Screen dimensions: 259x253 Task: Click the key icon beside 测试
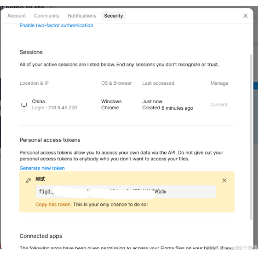point(28,180)
